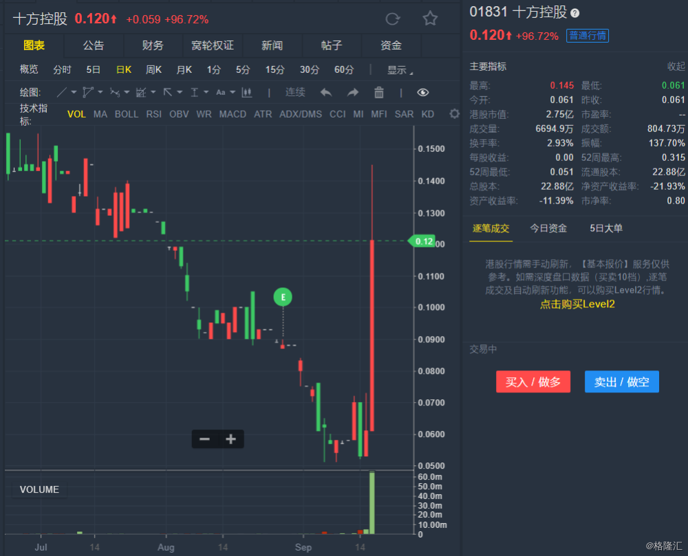Enable the CCI indicator
The height and width of the screenshot is (556, 688).
tap(337, 114)
